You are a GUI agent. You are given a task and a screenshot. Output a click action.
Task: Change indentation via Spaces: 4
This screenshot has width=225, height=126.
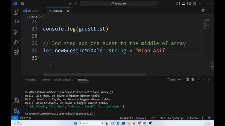pos(141,118)
